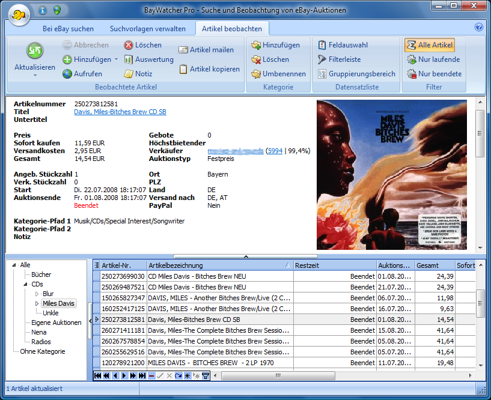
Task: Click the refresh data arrow in navigator
Action: pos(178,375)
